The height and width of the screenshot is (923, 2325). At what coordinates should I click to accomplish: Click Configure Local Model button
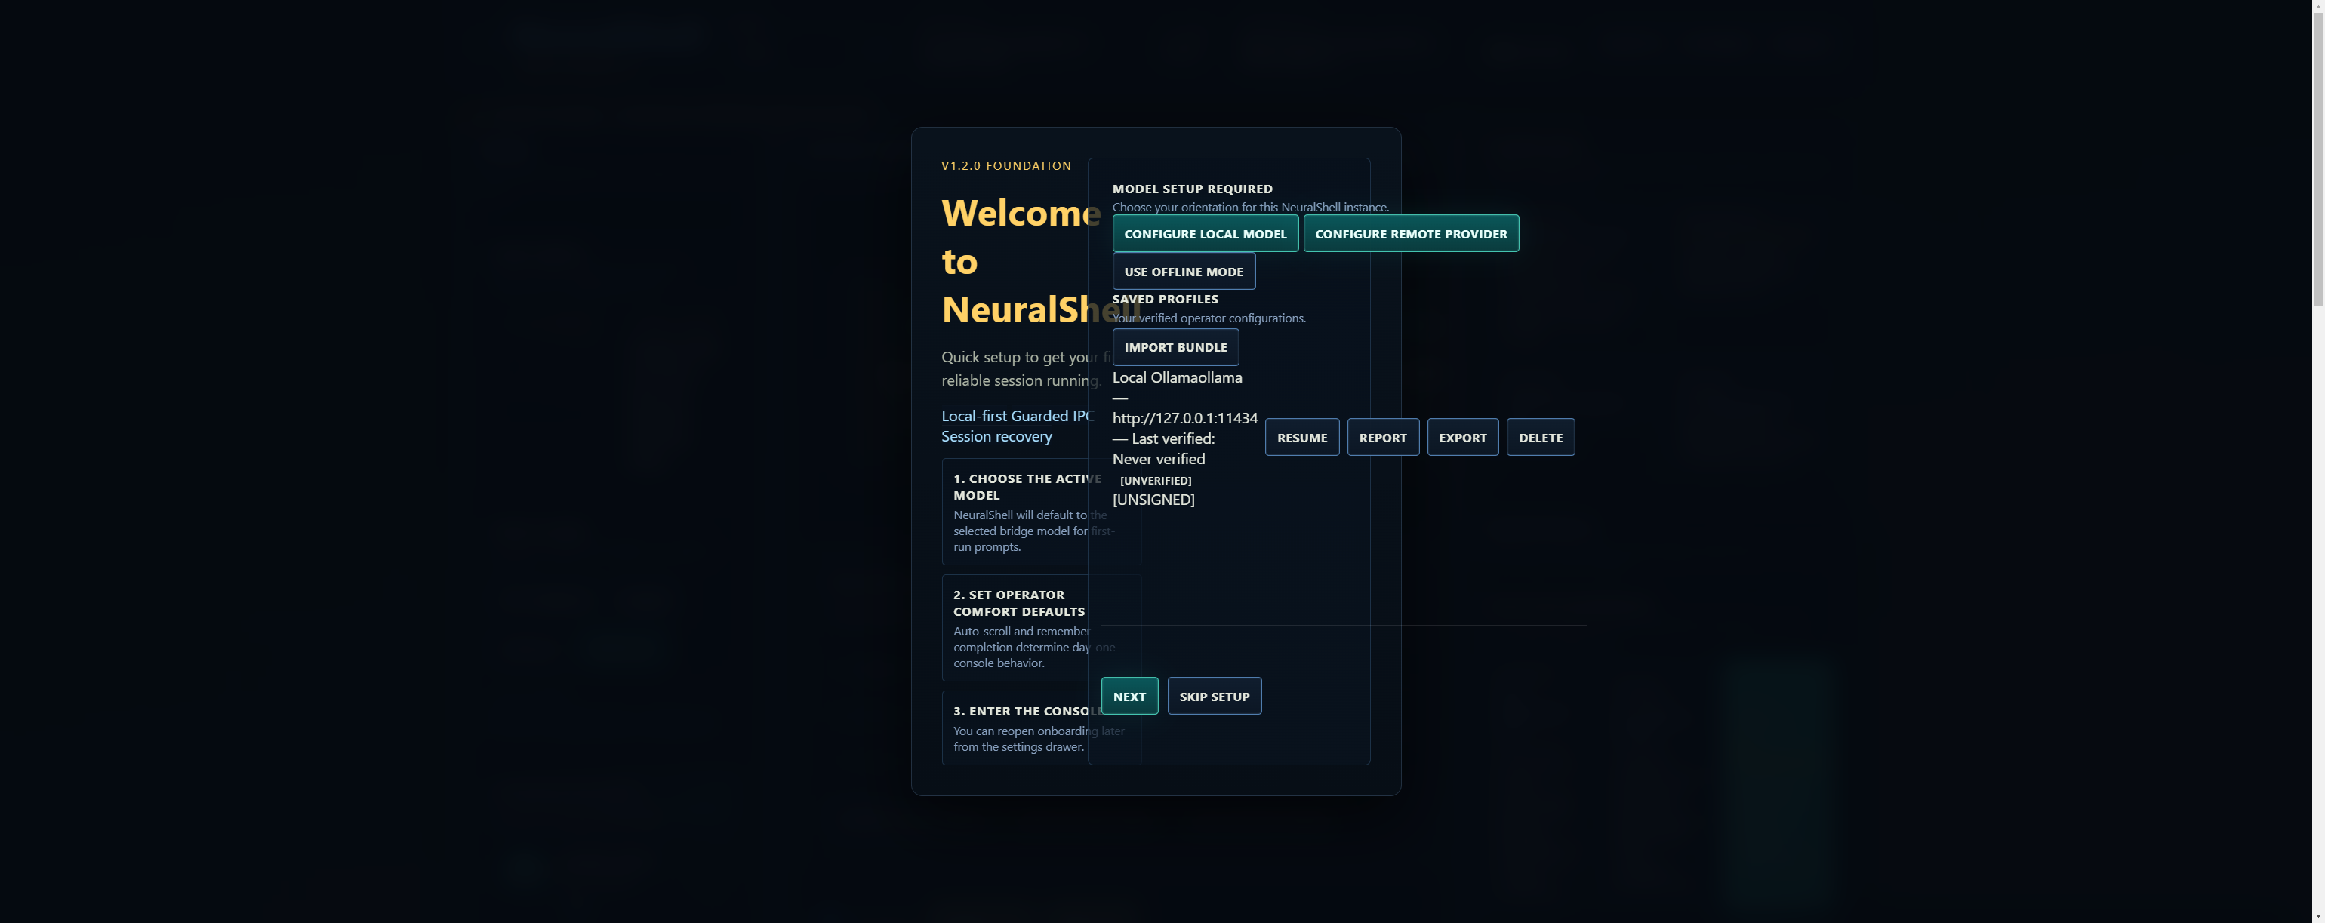click(x=1205, y=234)
